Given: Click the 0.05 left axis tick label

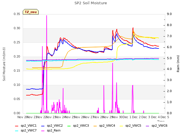Looking at the screenshot, I should coord(17,99).
